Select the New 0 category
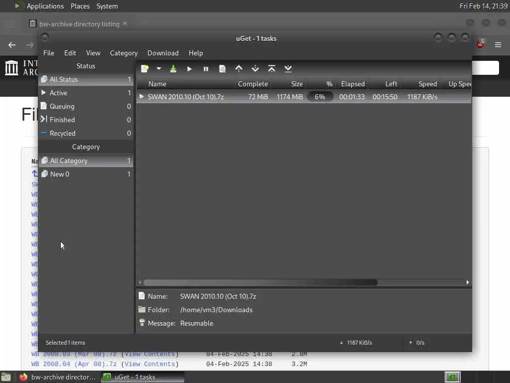510x383 pixels. coord(86,174)
